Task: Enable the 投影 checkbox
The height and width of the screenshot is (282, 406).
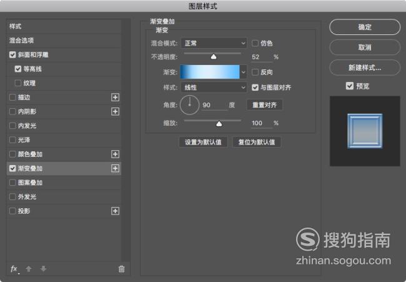Action: pos(12,211)
